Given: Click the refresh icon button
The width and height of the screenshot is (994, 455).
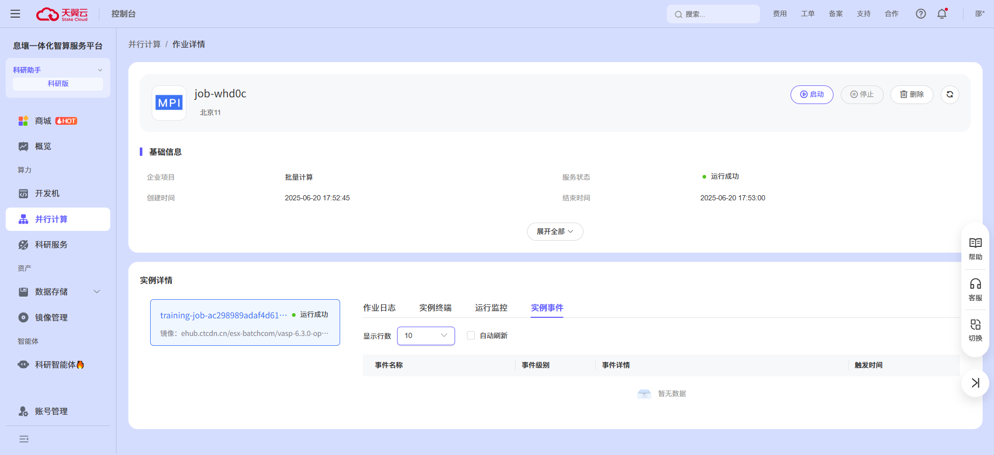Looking at the screenshot, I should coord(949,95).
